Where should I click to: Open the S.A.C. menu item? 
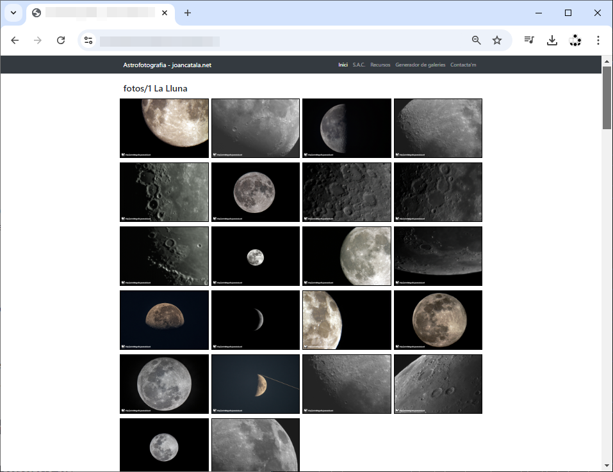359,65
